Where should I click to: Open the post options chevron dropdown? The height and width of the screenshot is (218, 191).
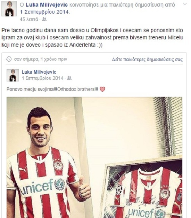(x=185, y=4)
